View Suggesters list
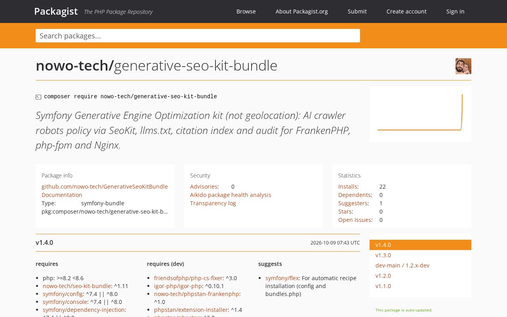This screenshot has height=317, width=507. point(353,203)
